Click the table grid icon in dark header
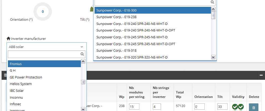Viewport: 265px width, 111px height. tap(5, 75)
